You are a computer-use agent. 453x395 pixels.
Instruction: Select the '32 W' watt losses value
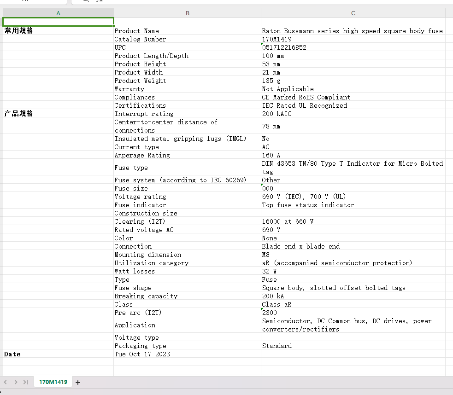pos(353,271)
